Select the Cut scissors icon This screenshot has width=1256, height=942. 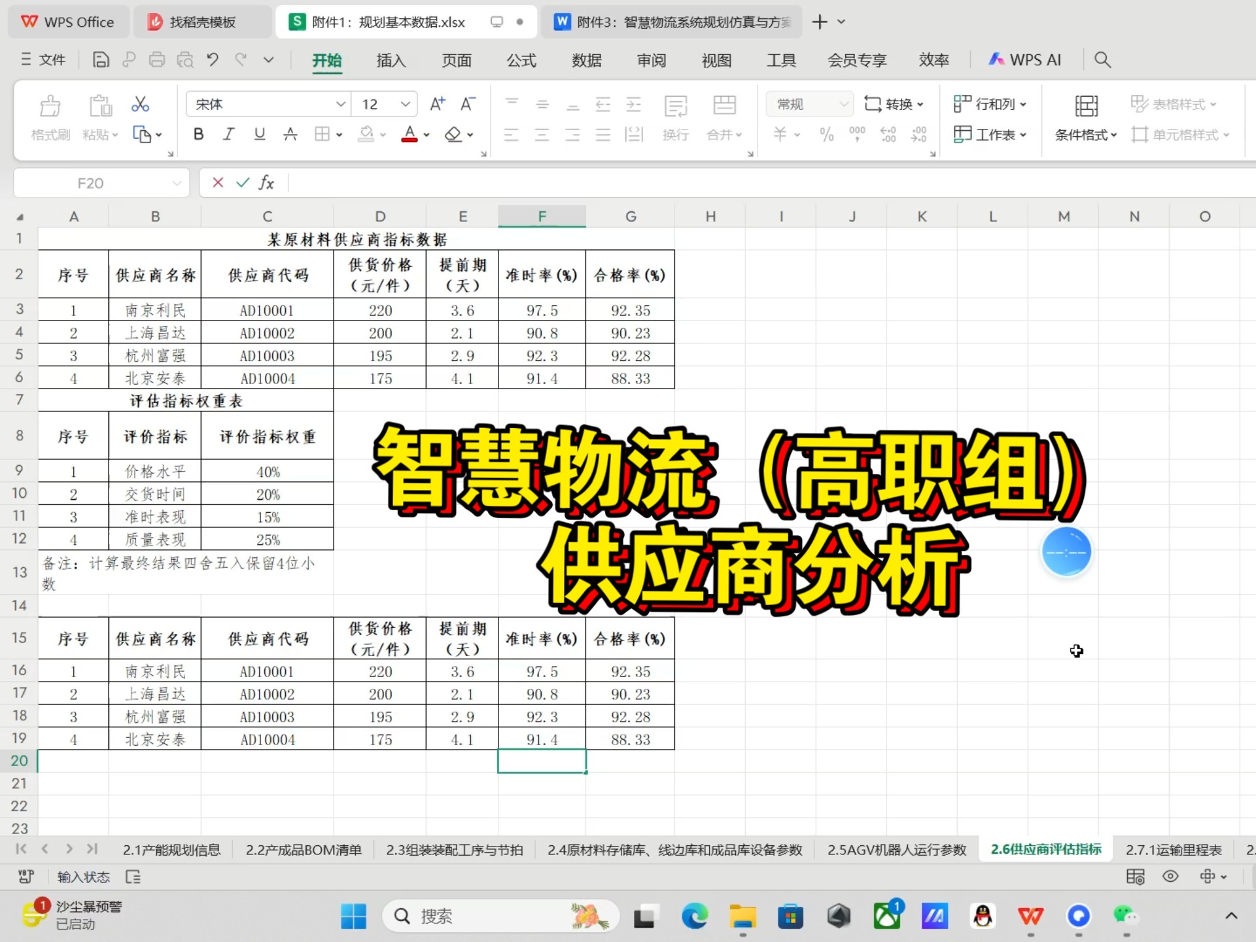click(140, 104)
